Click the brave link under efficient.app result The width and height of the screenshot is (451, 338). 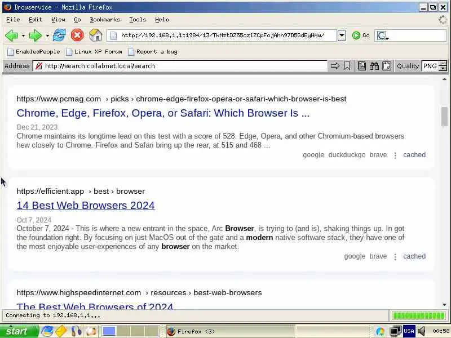[x=378, y=256]
